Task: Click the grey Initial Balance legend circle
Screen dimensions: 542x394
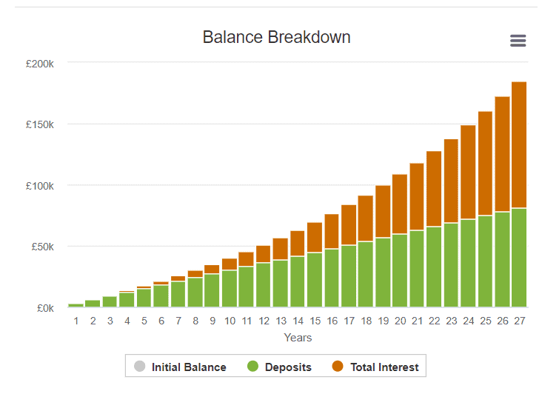Action: pos(139,367)
